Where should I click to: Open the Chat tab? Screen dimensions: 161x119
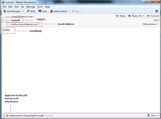pyautogui.click(x=43, y=11)
